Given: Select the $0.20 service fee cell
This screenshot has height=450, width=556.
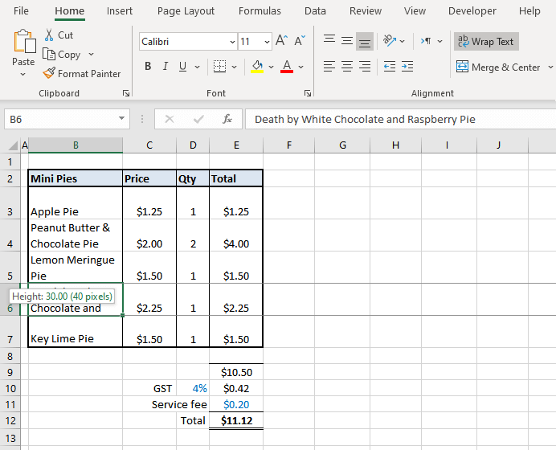Looking at the screenshot, I should [236, 404].
